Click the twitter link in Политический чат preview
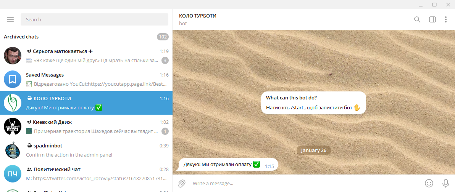The height and width of the screenshot is (192, 455). 100,178
